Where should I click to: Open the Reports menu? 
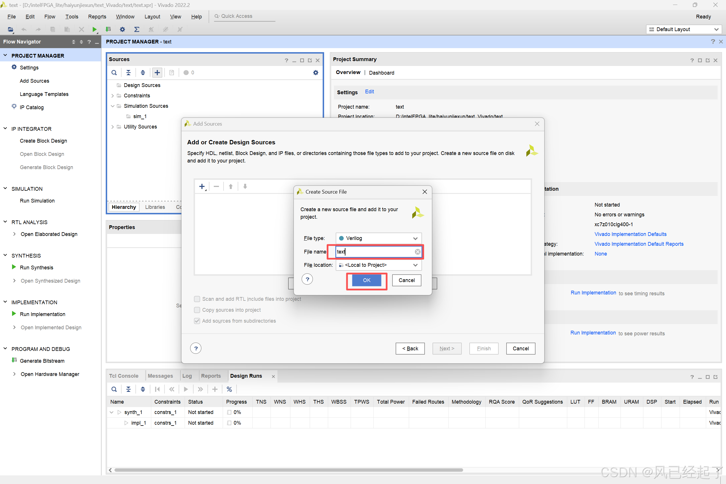point(97,17)
